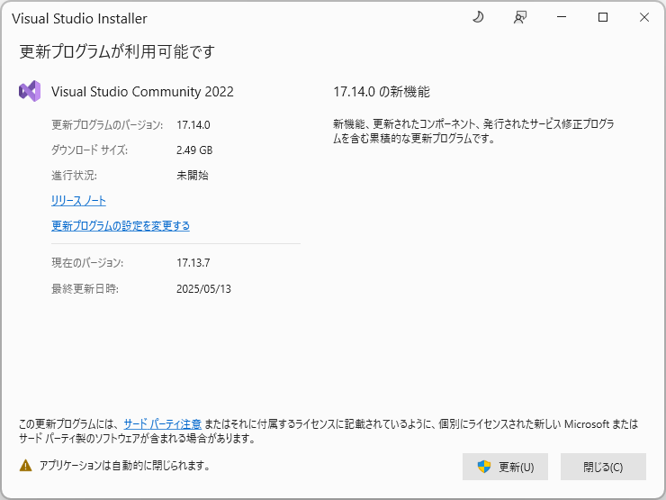Open the リリース ノート link
Screen dimensions: 666x500
pos(78,200)
